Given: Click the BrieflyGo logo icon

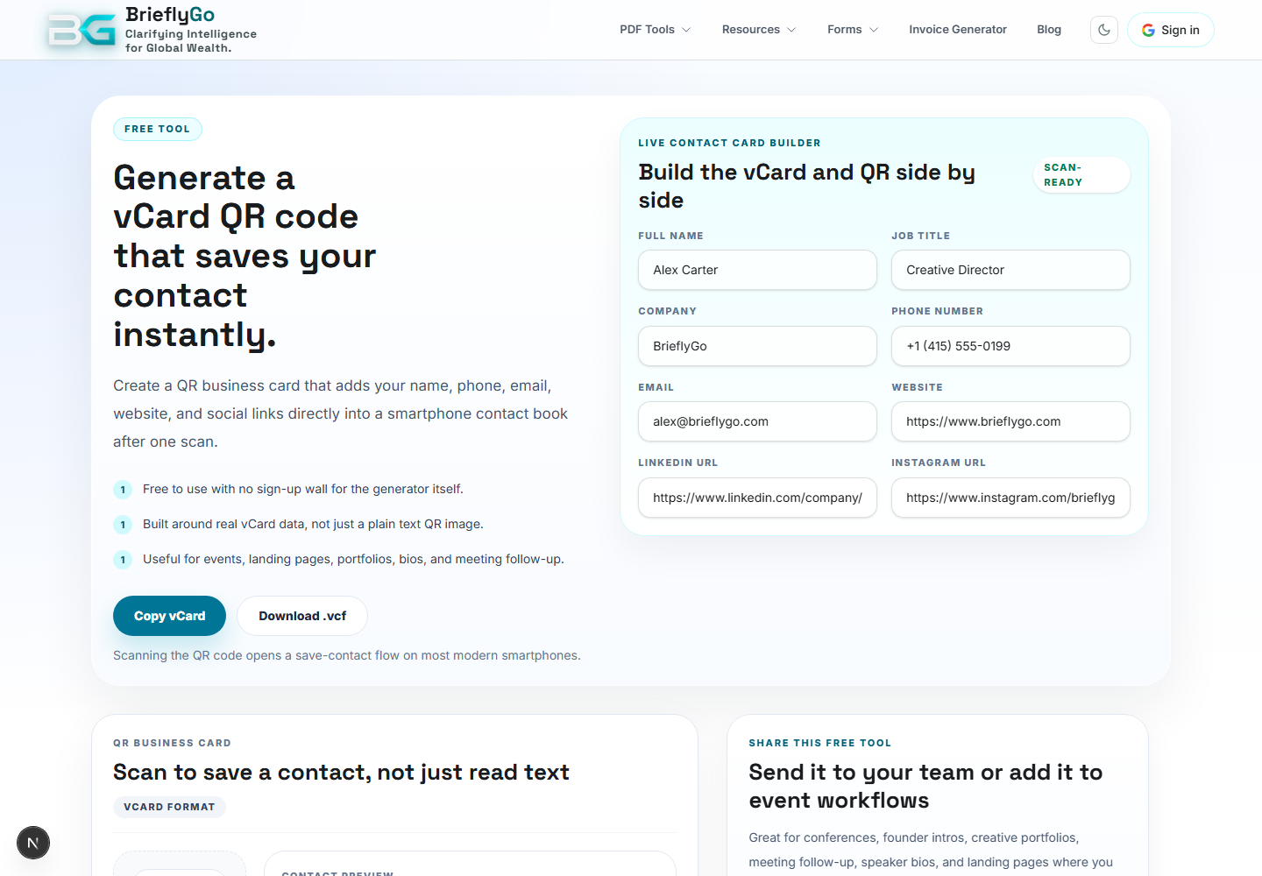Looking at the screenshot, I should tap(82, 30).
